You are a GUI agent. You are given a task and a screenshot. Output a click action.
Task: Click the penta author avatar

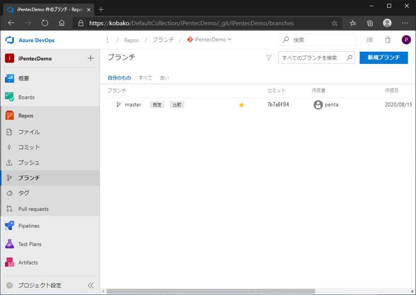coord(318,104)
